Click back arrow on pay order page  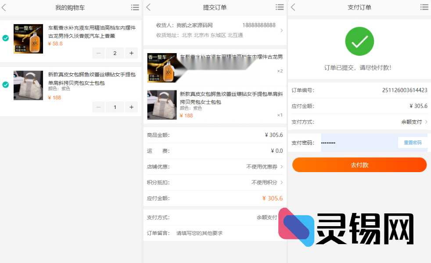(x=293, y=7)
